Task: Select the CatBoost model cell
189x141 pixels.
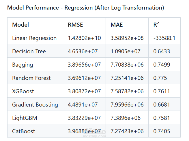Action: click(24, 131)
